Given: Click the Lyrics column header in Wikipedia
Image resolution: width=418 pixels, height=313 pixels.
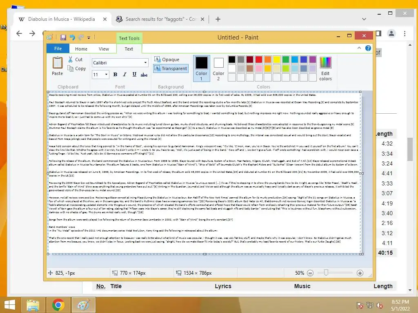Looking at the screenshot, I should point(223,287).
